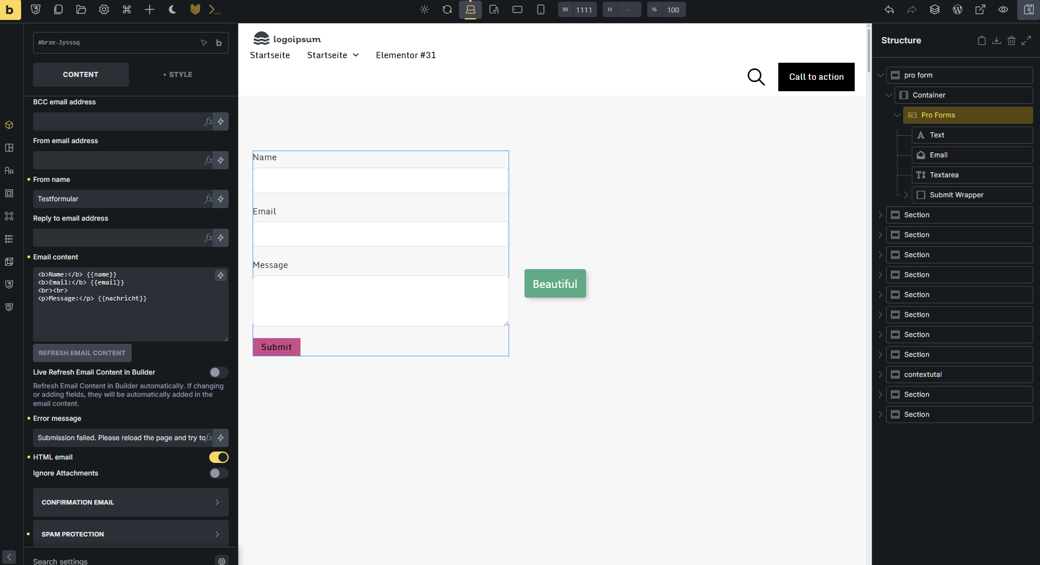Image resolution: width=1040 pixels, height=565 pixels.
Task: Open the CSS settings icon in the top toolbar
Action: [35, 10]
